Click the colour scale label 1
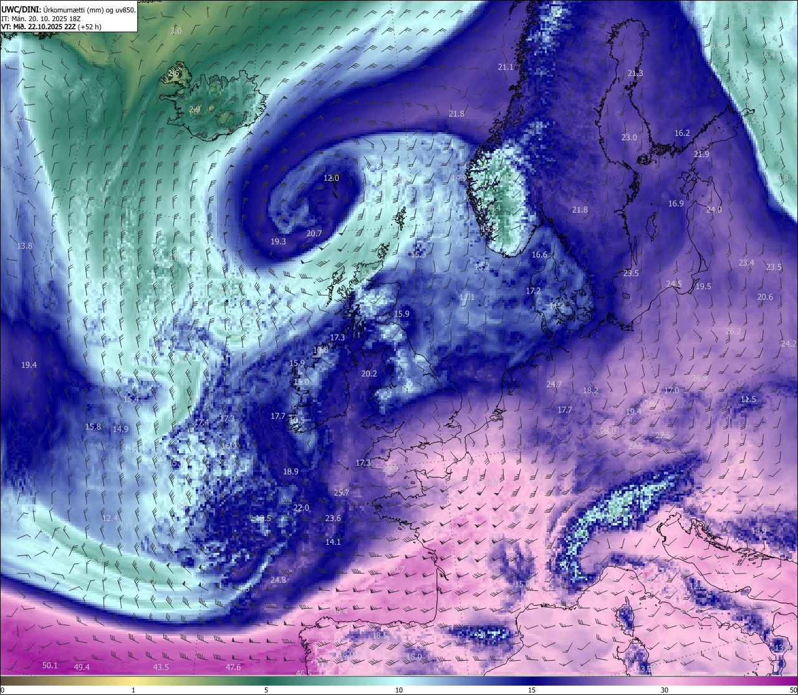Viewport: 798px width, 695px height. [x=133, y=690]
